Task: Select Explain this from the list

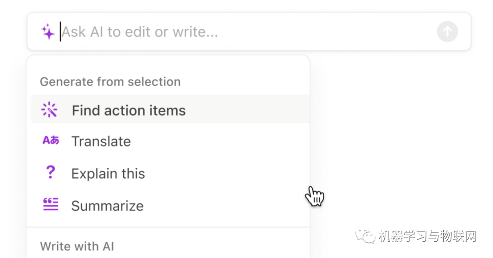Action: [x=108, y=173]
